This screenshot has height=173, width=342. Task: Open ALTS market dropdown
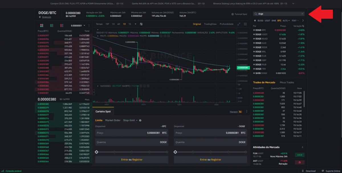(286, 21)
